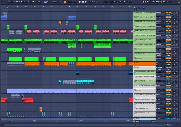Screen dimensions: 181x127
Task: Click the play icon beside bottom Main label
Action: 165,125
